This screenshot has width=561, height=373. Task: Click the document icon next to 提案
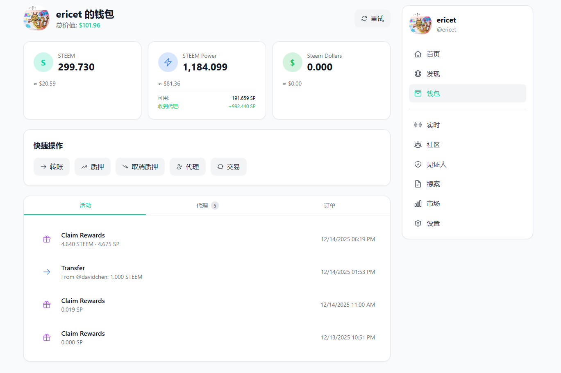tap(418, 184)
